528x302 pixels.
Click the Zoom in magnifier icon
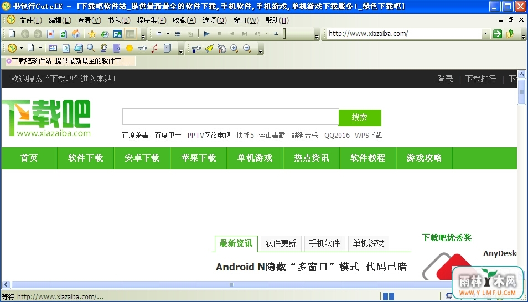pos(234,49)
